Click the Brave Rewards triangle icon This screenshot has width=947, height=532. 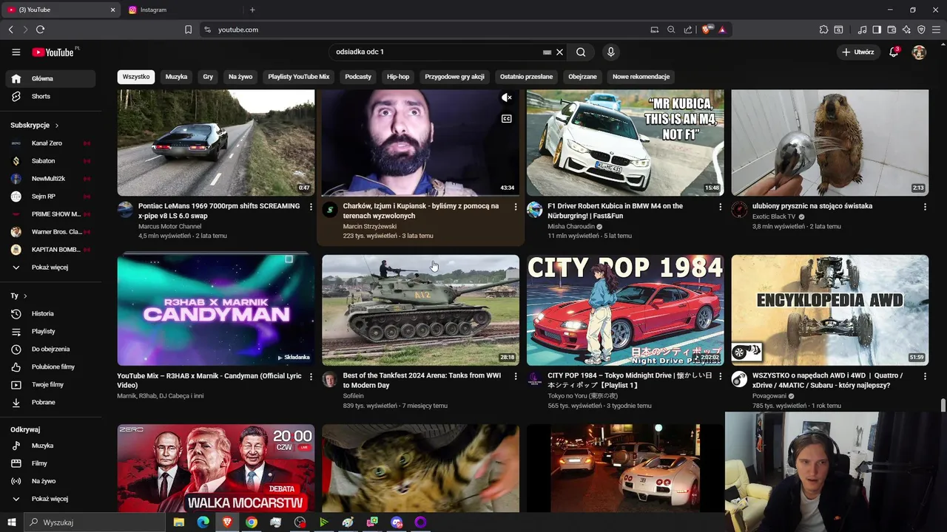pos(722,30)
